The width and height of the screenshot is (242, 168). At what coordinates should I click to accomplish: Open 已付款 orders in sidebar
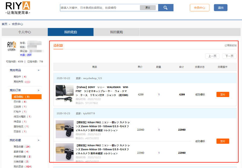coord(20,102)
